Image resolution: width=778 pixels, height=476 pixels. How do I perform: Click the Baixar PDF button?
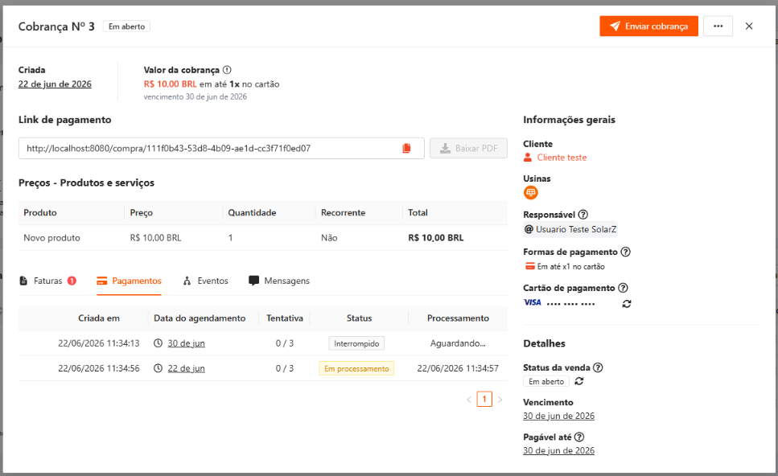tap(468, 148)
